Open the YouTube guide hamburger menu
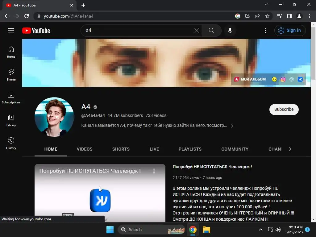Viewport: 316px width, 237px height. [x=11, y=31]
